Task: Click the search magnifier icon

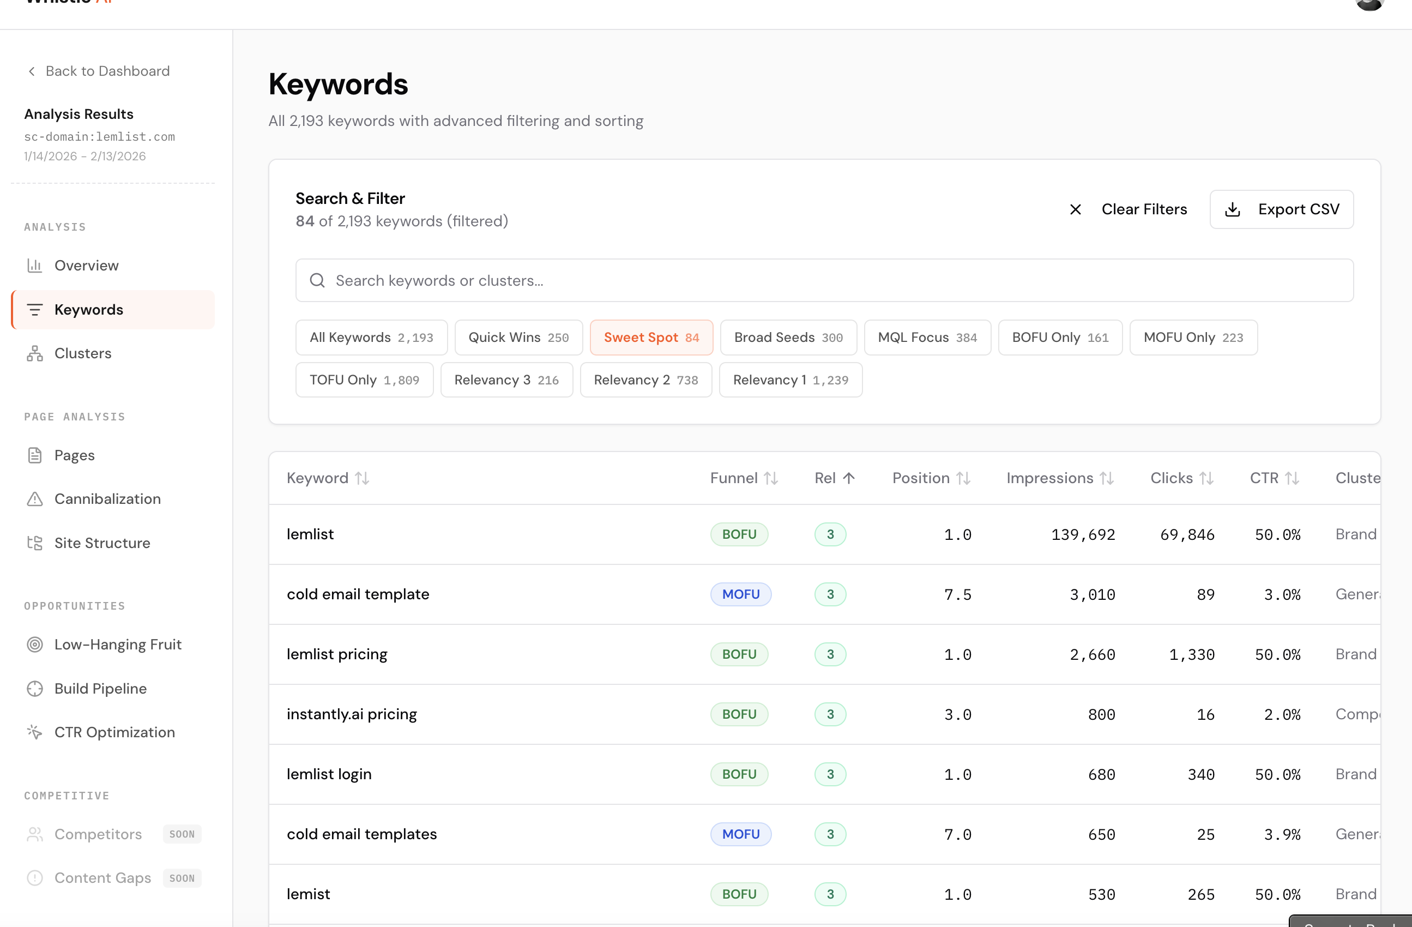Action: 317,280
